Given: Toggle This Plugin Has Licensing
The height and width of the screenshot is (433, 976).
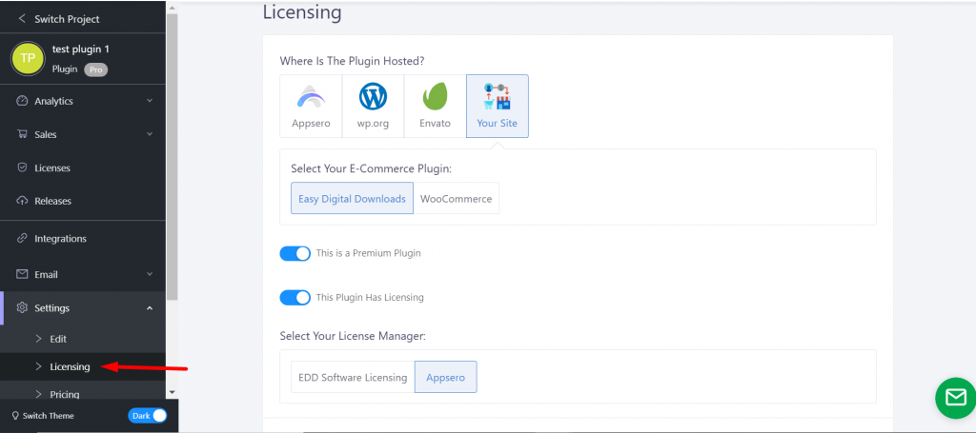Looking at the screenshot, I should [x=295, y=298].
